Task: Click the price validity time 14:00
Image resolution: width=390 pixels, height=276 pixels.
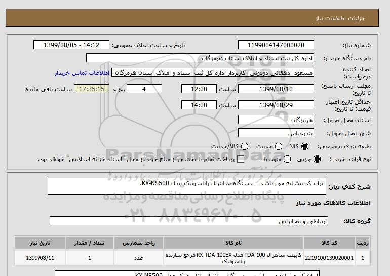Action: (199, 105)
